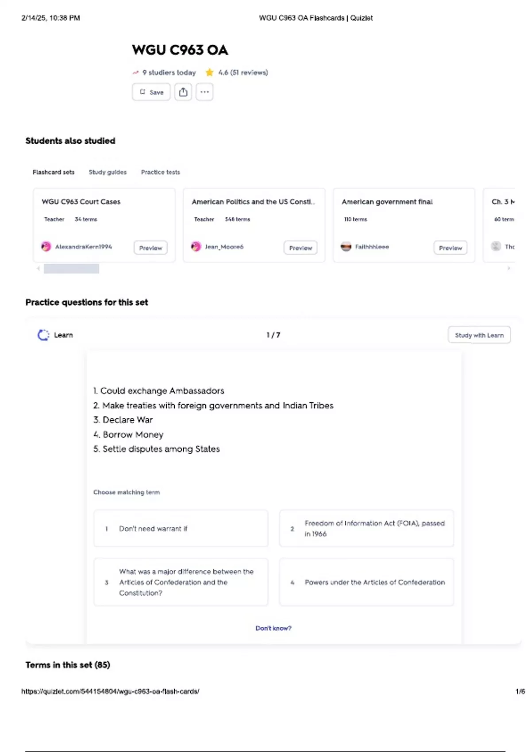The image size is (531, 752).
Task: Switch to the Study guides tab
Action: coord(108,172)
